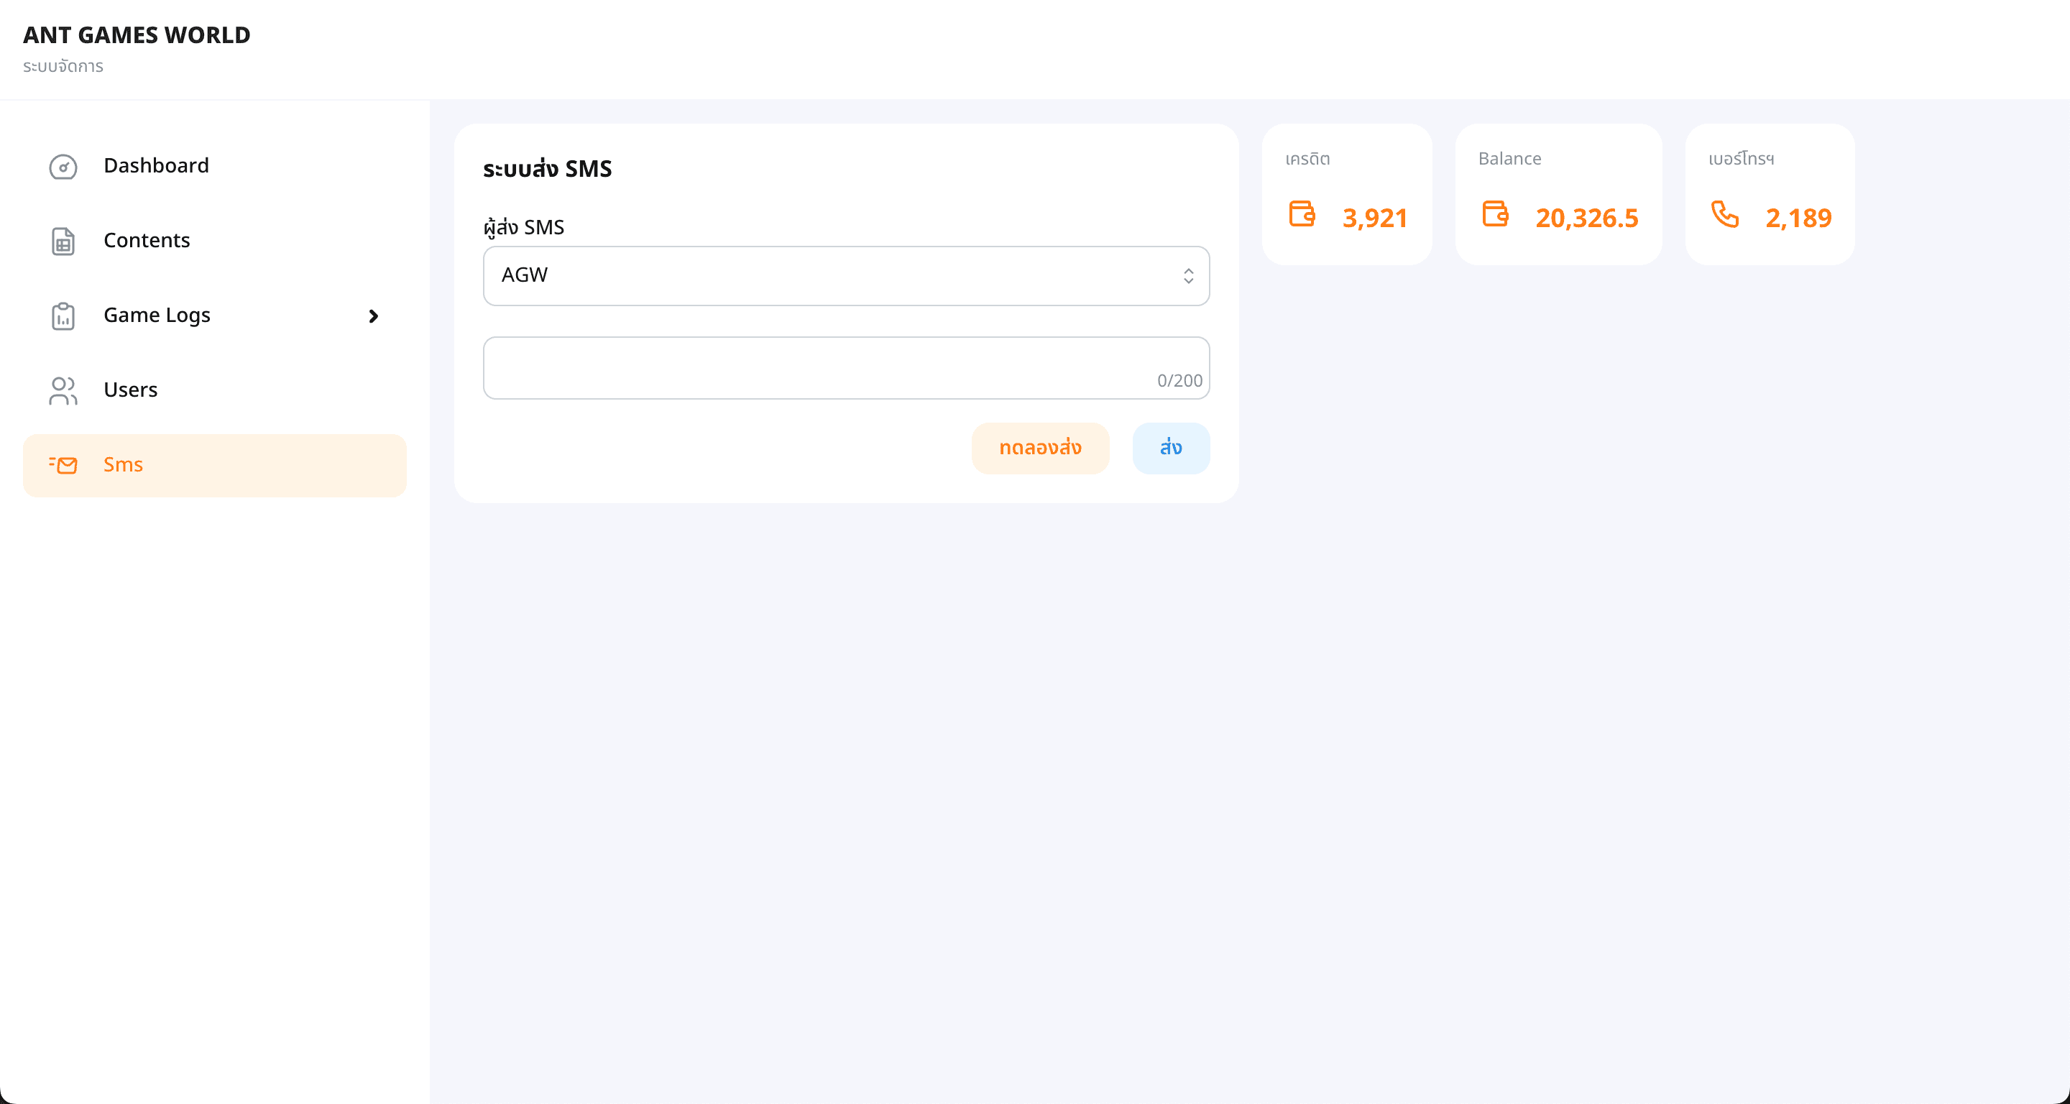
Task: Select the Sms sidebar item
Action: (x=123, y=464)
